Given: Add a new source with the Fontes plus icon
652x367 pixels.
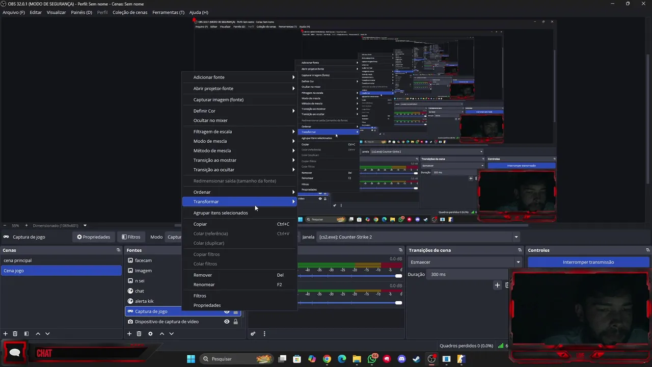Looking at the screenshot, I should pyautogui.click(x=129, y=334).
